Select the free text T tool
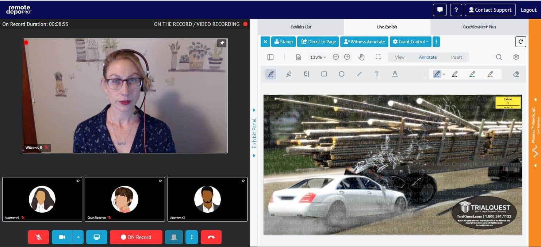Screen dimensions: 541x247 [x=377, y=74]
